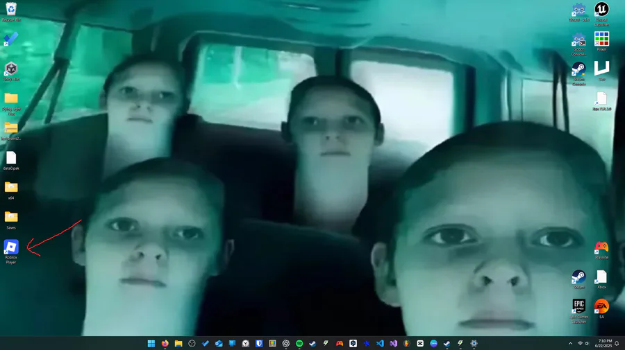Open Bitwarden shield icon in taskbar

[x=259, y=343]
